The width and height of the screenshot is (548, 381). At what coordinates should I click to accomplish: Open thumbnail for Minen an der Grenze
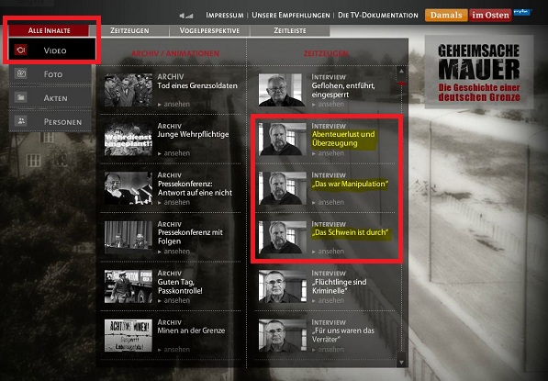click(129, 335)
